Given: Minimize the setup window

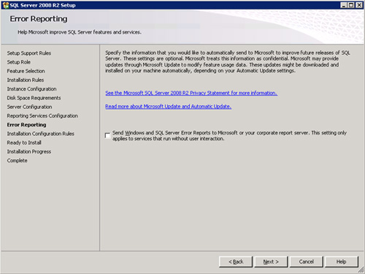Looking at the screenshot, I should pyautogui.click(x=344, y=5).
